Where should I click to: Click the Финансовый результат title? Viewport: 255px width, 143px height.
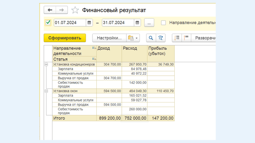pyautogui.click(x=114, y=10)
